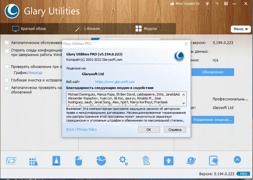Click the undo/restore arrow icon in title bar
The width and height of the screenshot is (253, 180).
216,4
